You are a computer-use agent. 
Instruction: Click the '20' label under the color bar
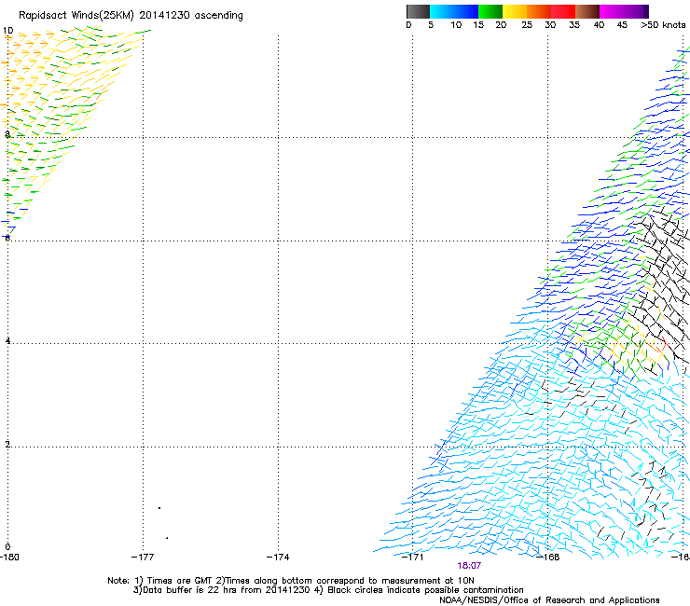click(501, 25)
